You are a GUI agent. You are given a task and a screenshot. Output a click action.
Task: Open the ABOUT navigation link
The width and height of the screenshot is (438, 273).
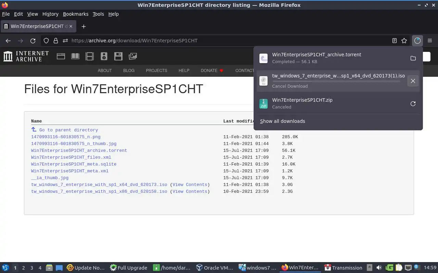point(105,71)
